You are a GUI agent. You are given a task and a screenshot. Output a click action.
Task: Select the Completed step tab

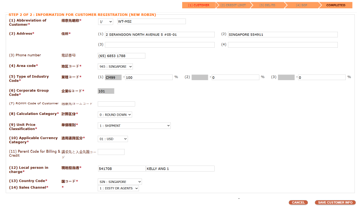point(336,5)
